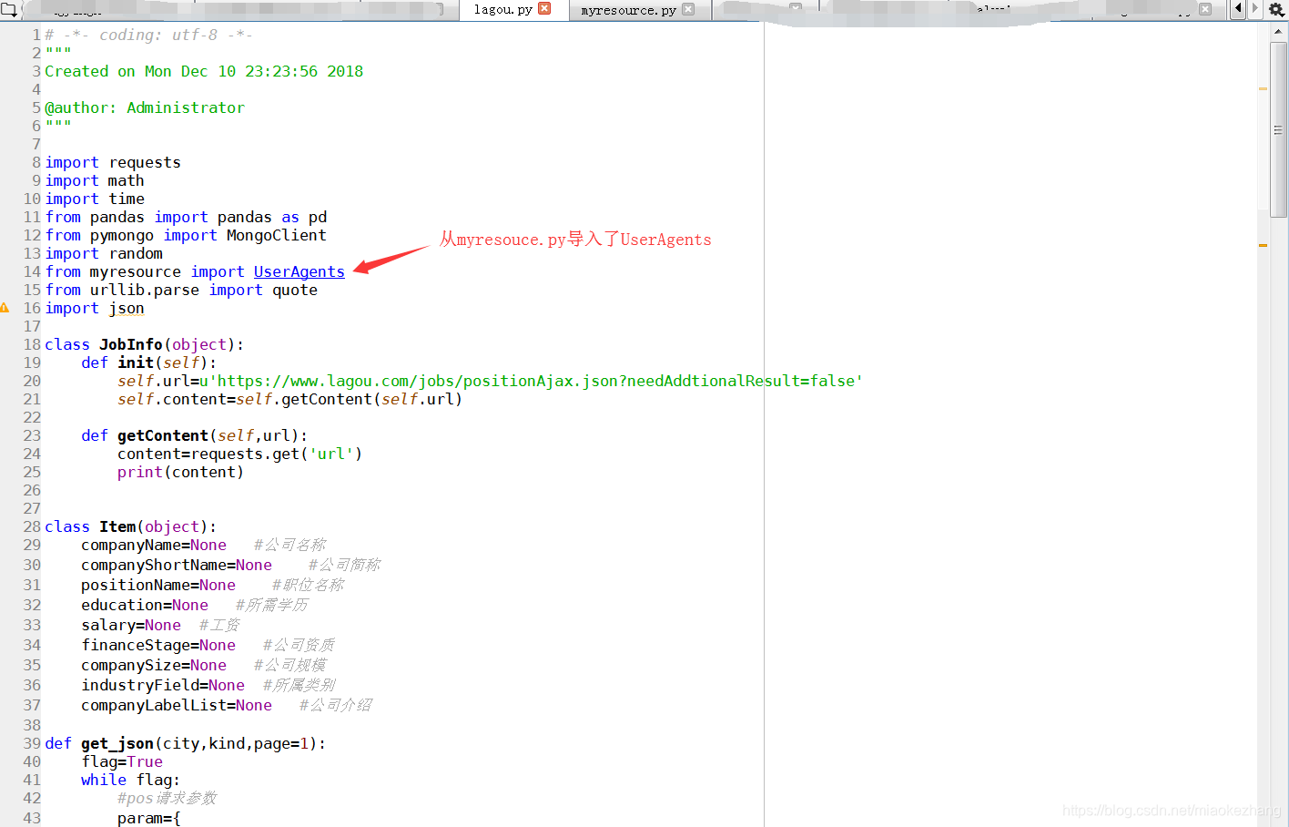This screenshot has width=1289, height=827.
Task: Open the editor options gear menu
Action: pos(1276,10)
